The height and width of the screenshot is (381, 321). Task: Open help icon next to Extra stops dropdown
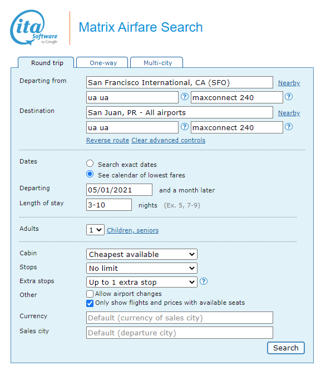click(x=204, y=281)
